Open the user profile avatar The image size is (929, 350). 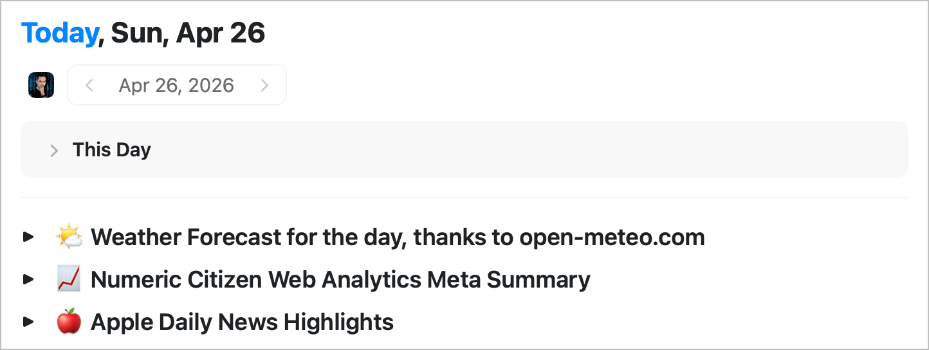(41, 85)
